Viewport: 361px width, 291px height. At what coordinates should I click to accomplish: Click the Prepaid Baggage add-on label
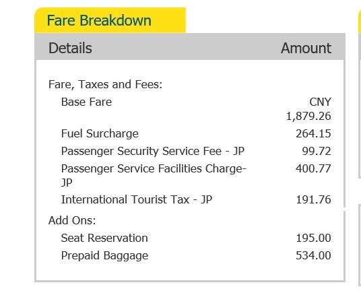(104, 256)
